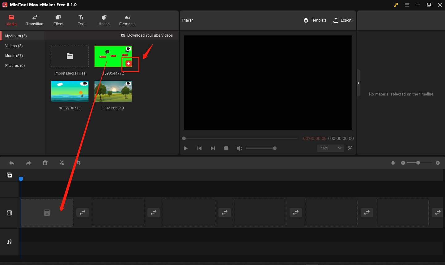Select the 1802736710 video thumbnail
445x265 pixels.
click(x=70, y=91)
